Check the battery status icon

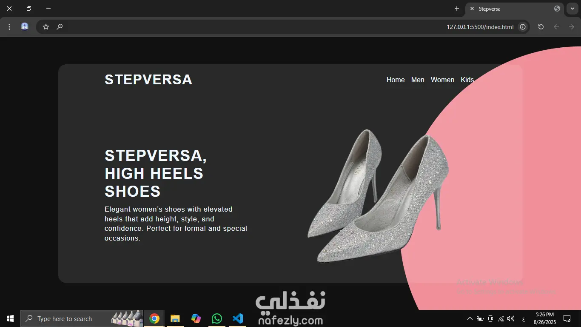480,318
